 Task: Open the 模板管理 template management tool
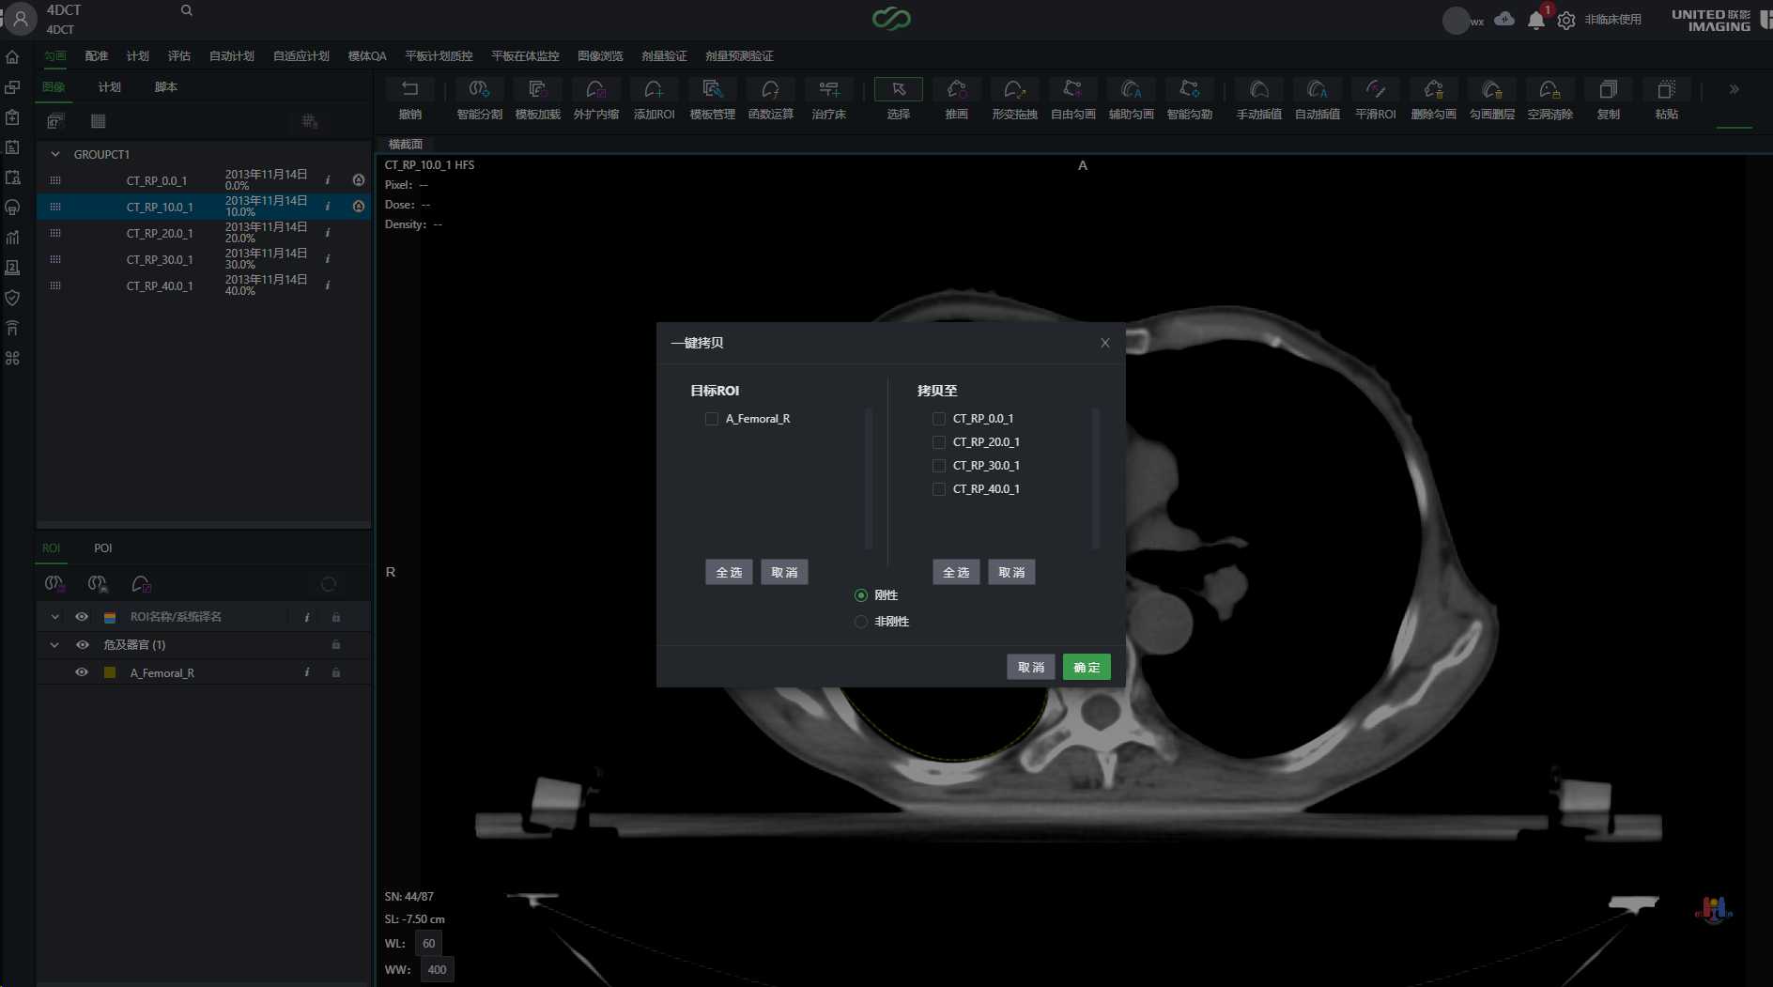coord(712,90)
